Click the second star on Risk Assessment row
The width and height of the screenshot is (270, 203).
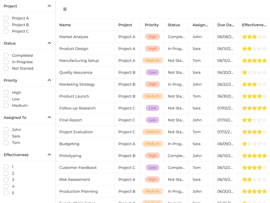(x=249, y=179)
